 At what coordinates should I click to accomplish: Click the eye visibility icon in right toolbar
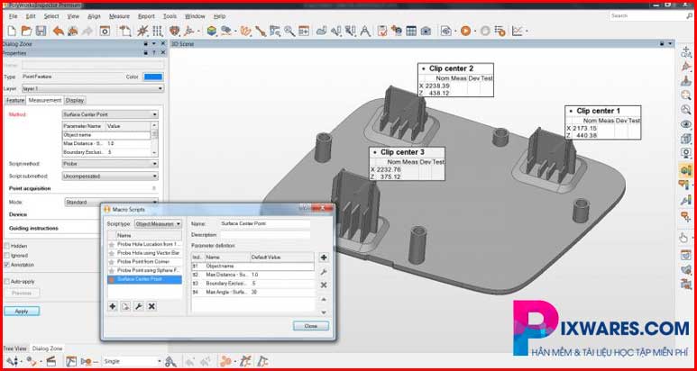(686, 124)
